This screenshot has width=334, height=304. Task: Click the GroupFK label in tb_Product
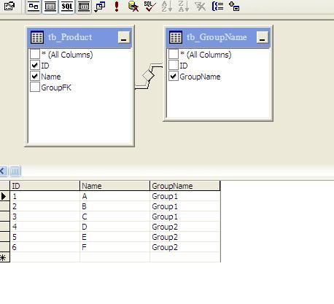pos(56,87)
